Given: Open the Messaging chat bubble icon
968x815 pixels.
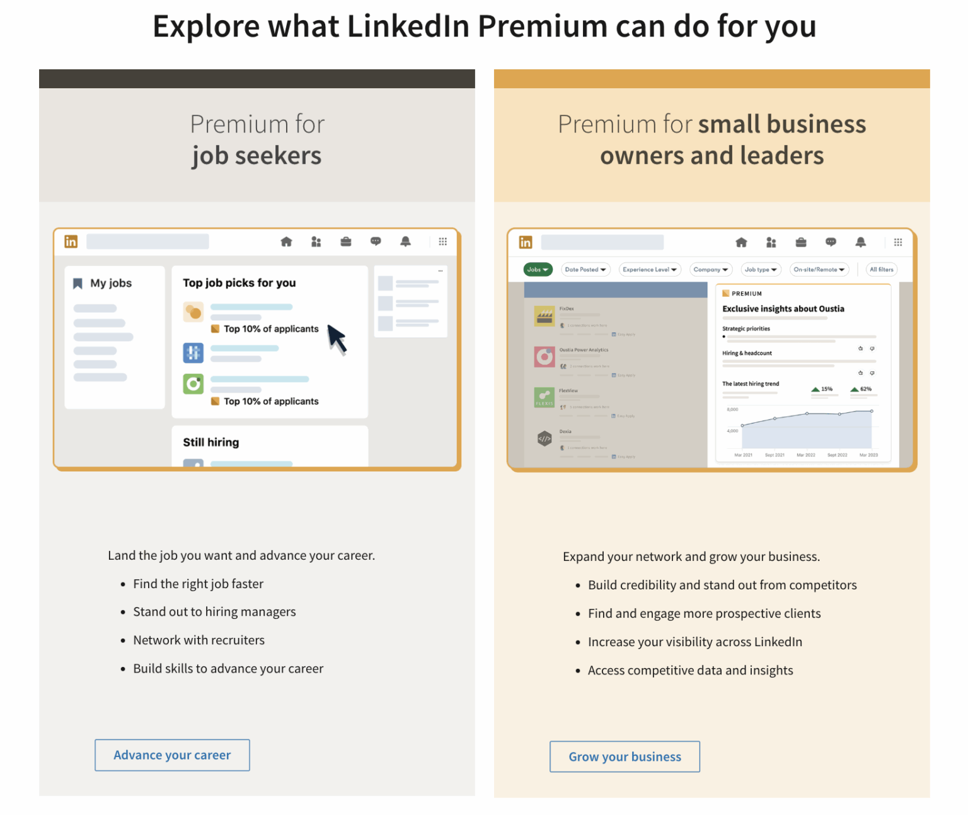Looking at the screenshot, I should [376, 241].
